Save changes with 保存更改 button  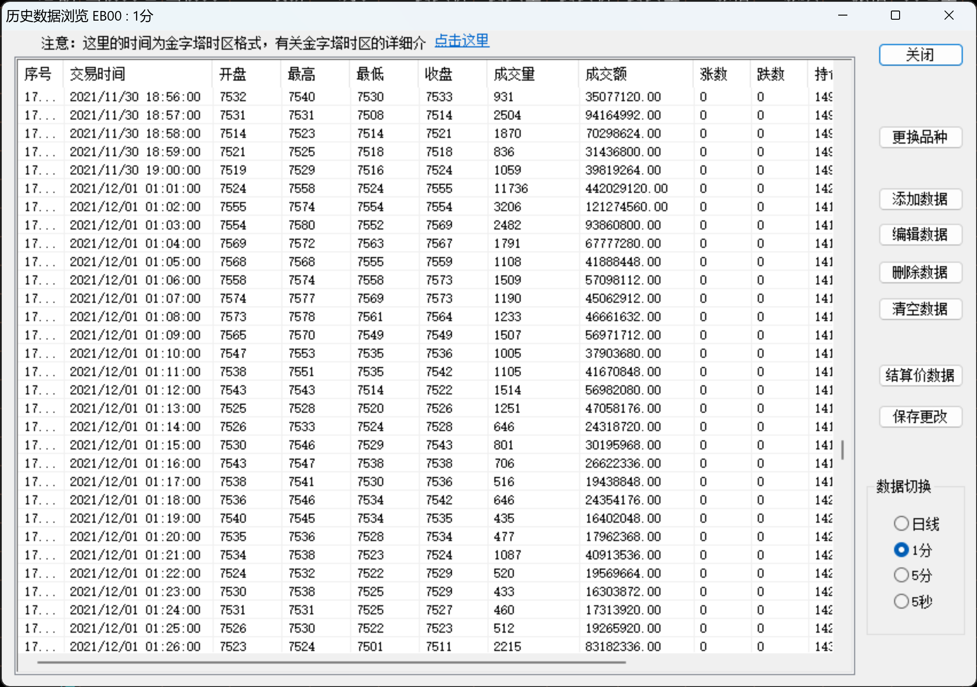(920, 417)
